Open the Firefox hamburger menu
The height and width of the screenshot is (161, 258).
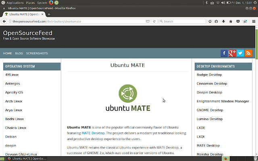pos(254,21)
